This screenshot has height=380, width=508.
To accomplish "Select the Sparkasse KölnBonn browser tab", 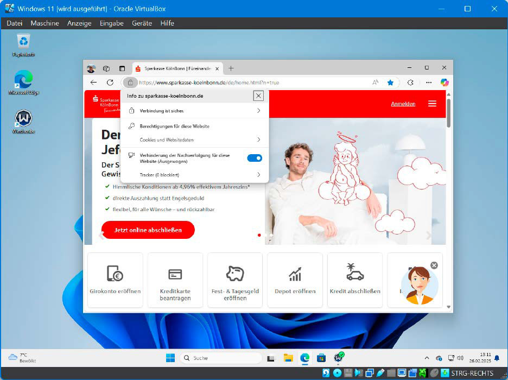I will coord(174,68).
